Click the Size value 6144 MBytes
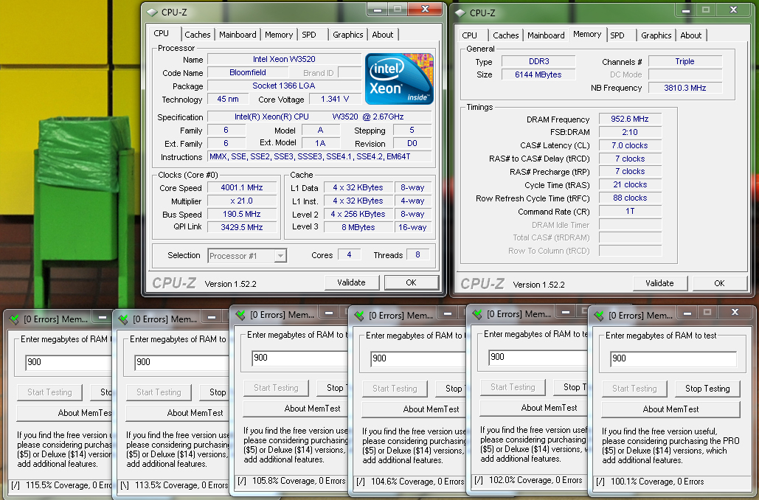This screenshot has height=500, width=759. point(538,74)
